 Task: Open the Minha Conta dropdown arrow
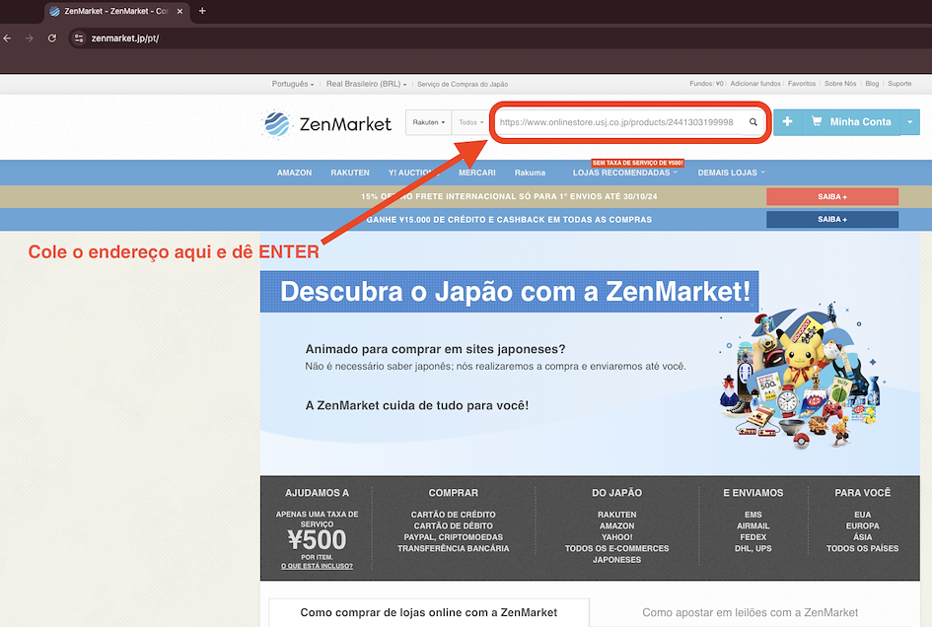(x=910, y=122)
